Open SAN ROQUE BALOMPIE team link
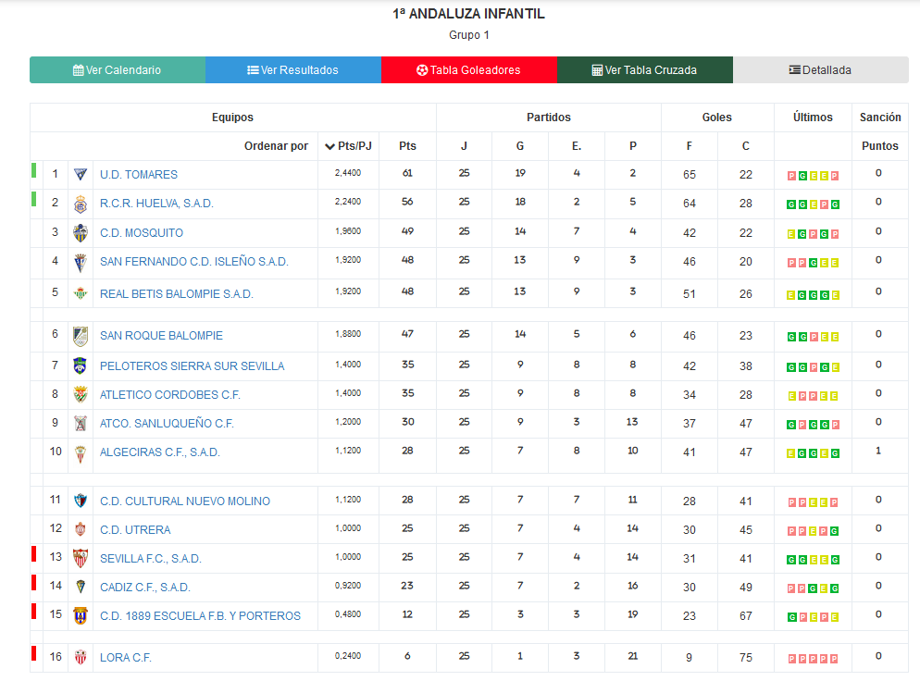 tap(161, 336)
